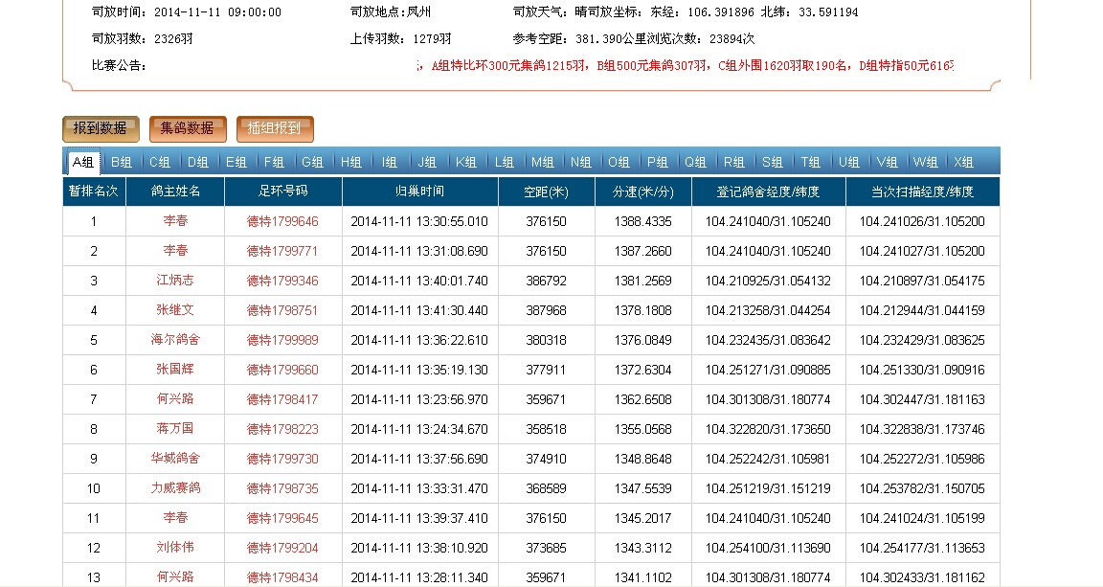Select the A组 tab
The width and height of the screenshot is (1103, 587).
click(x=83, y=162)
